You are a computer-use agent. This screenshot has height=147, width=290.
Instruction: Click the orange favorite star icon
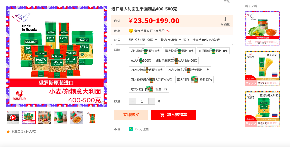(x=8, y=131)
